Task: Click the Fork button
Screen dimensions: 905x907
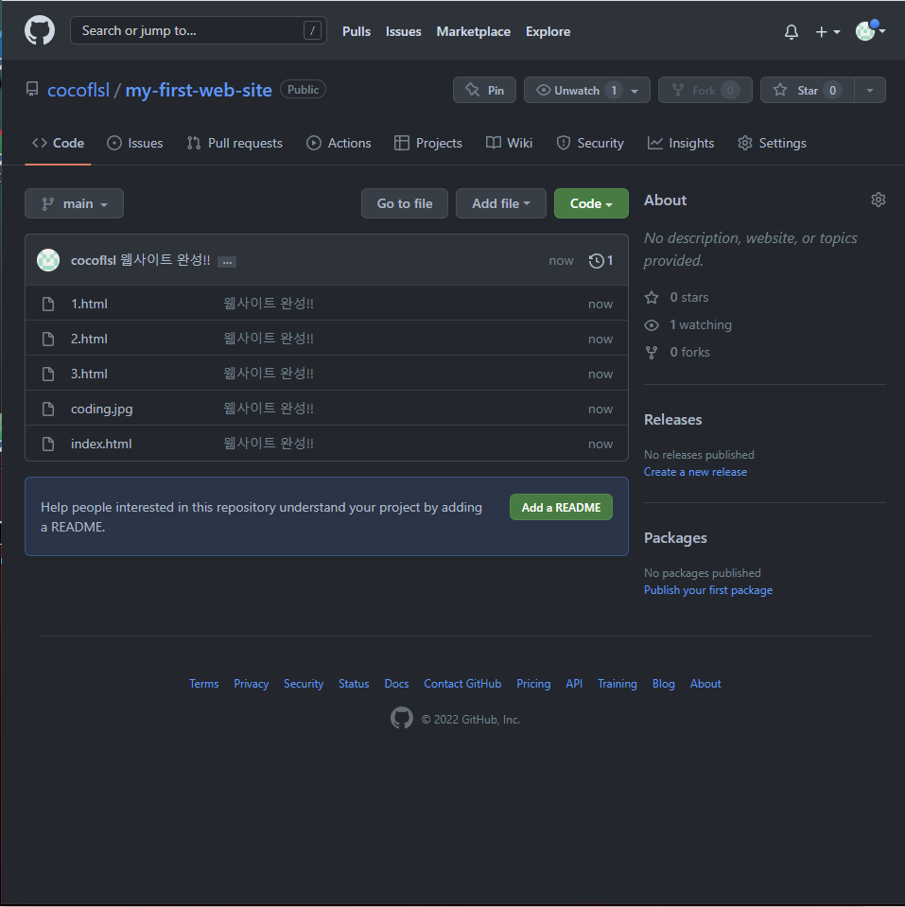Action: (x=705, y=90)
